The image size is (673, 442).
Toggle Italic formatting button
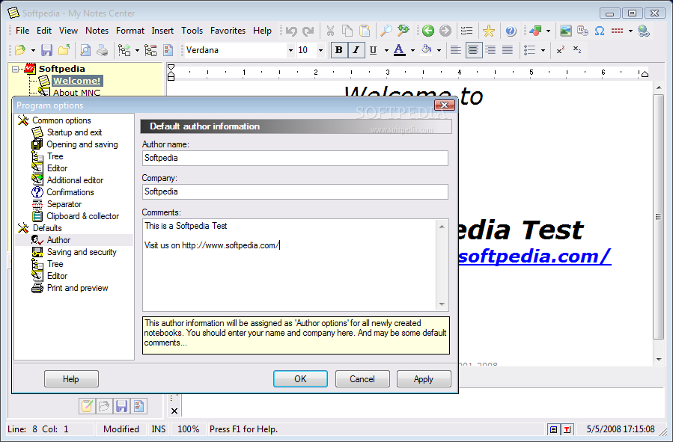pyautogui.click(x=356, y=50)
